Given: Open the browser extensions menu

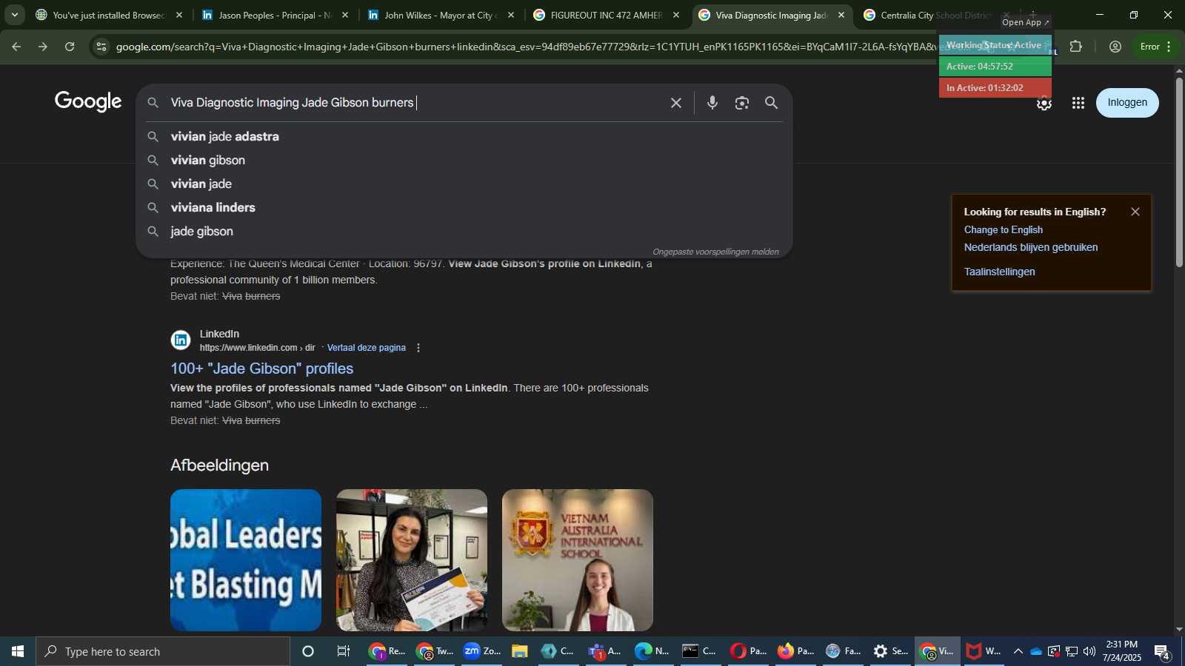Looking at the screenshot, I should [1076, 47].
